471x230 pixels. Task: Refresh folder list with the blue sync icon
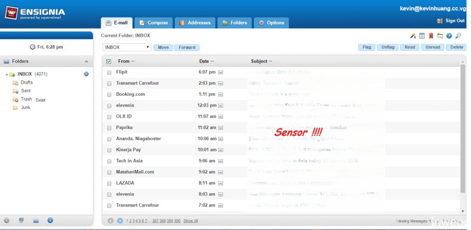86,74
